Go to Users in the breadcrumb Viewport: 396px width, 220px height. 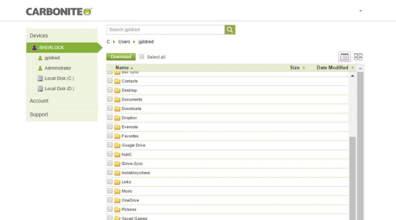tap(124, 42)
